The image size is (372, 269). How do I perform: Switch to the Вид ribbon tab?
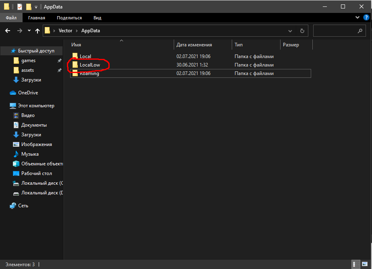point(97,18)
